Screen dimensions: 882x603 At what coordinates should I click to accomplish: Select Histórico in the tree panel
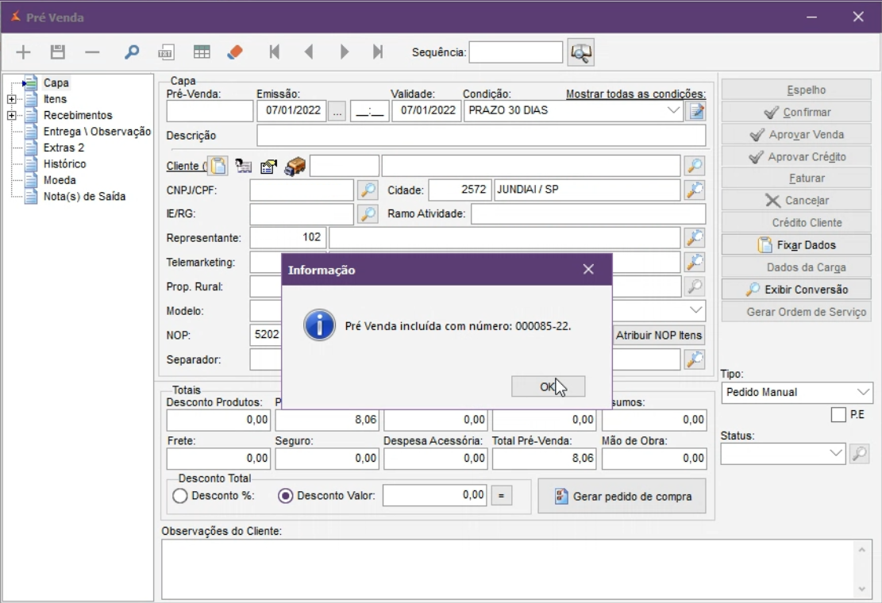pos(64,163)
